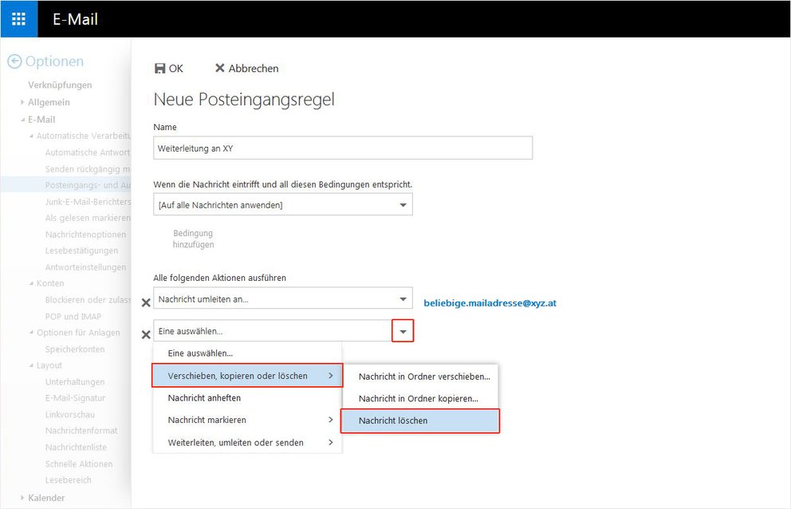Collapse the Layout tree section
791x509 pixels.
(31, 365)
